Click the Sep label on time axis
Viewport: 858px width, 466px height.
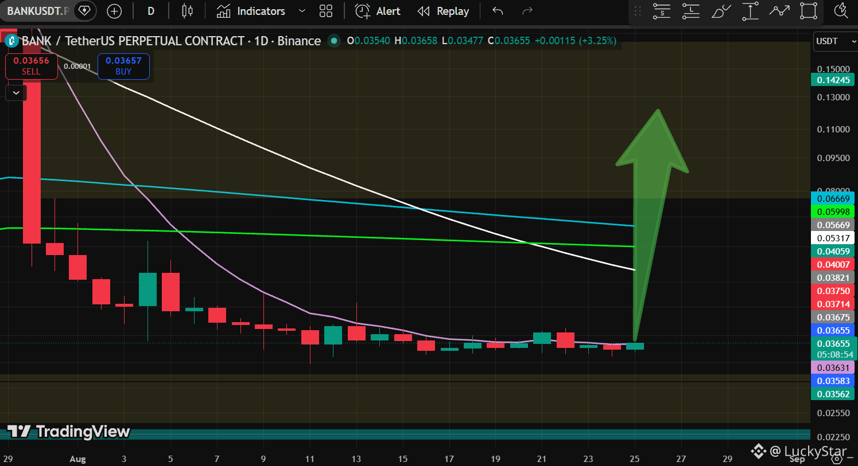pyautogui.click(x=797, y=460)
